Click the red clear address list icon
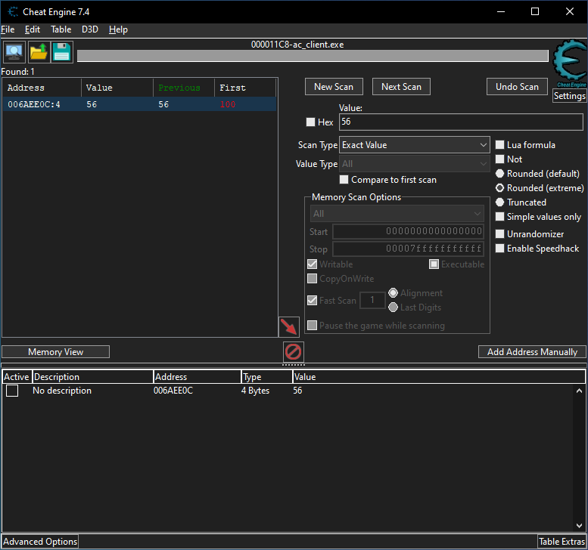The width and height of the screenshot is (588, 550). (293, 351)
